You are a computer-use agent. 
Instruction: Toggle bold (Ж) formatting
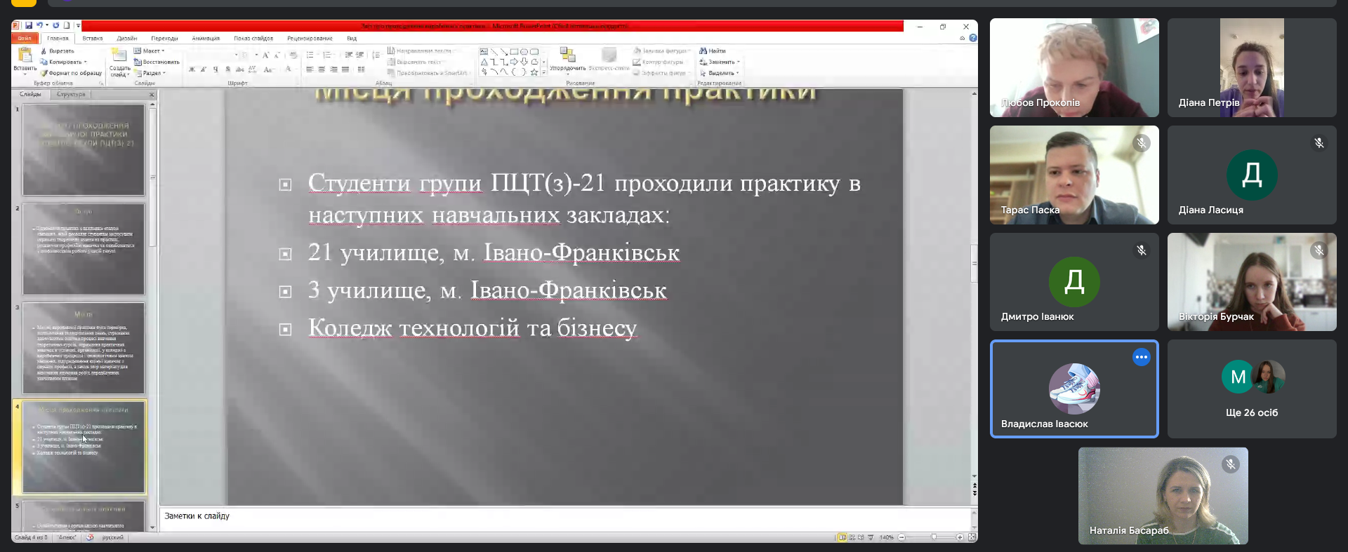tap(192, 69)
